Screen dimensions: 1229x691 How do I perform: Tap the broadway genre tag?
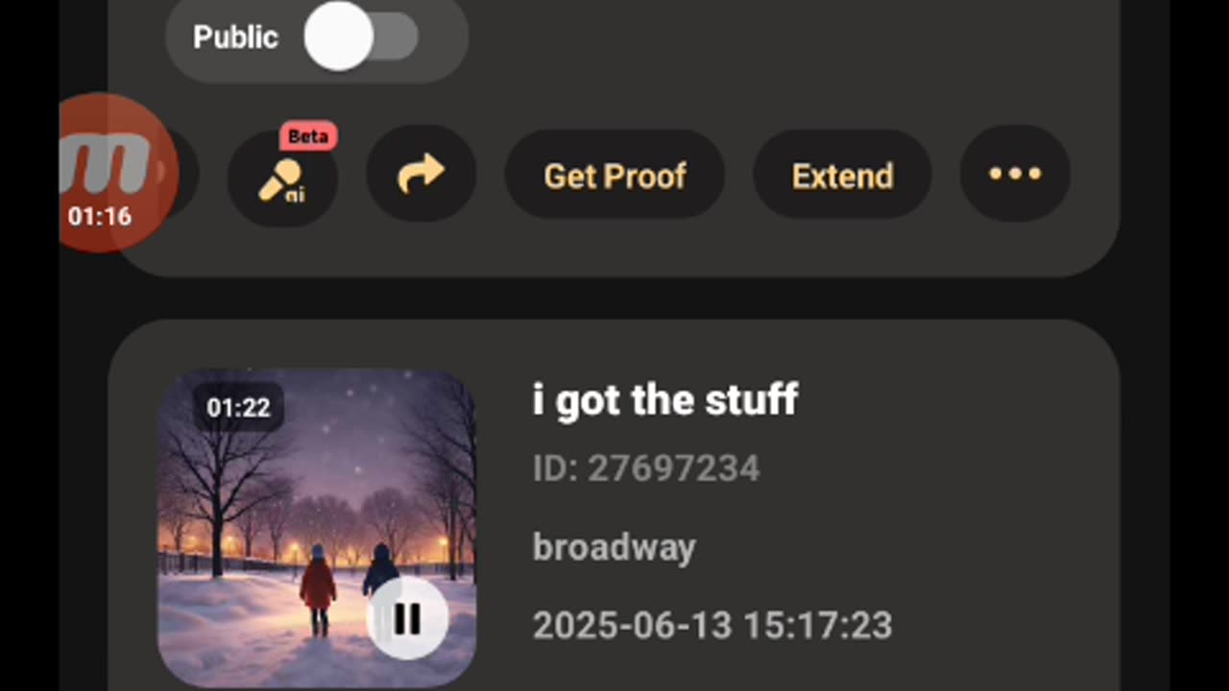click(614, 547)
